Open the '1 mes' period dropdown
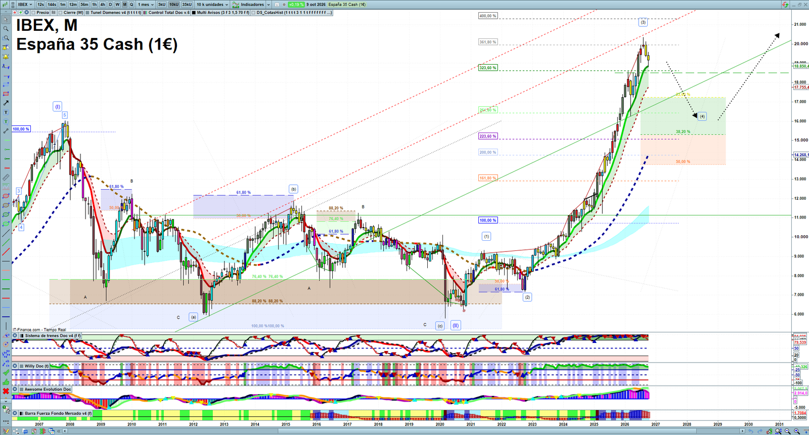The height and width of the screenshot is (435, 809). pos(146,5)
